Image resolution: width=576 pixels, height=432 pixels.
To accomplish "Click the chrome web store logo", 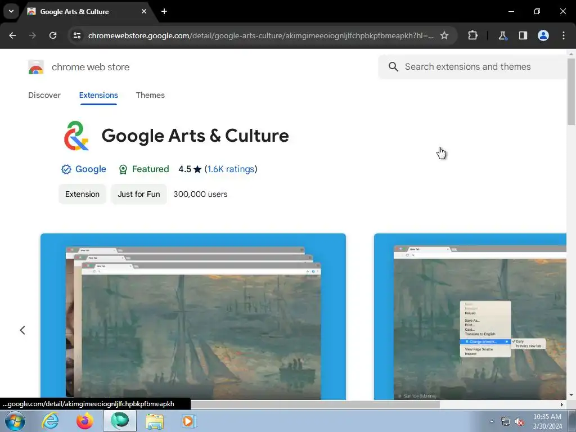I will pyautogui.click(x=36, y=67).
